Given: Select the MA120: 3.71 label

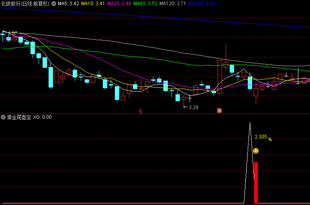Looking at the screenshot, I should [173, 4].
